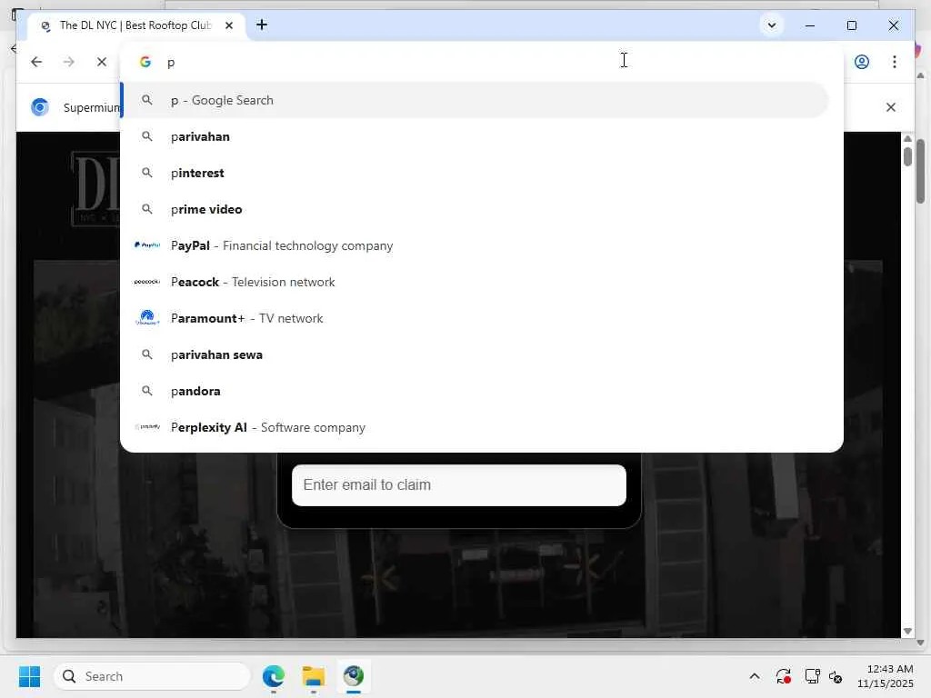Click search icon beside 'pandora'
The height and width of the screenshot is (698, 931).
pyautogui.click(x=146, y=391)
